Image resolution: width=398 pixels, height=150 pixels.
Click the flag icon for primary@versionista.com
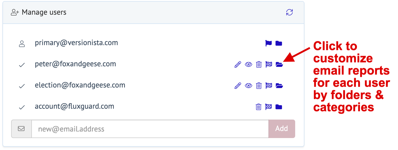click(x=269, y=43)
